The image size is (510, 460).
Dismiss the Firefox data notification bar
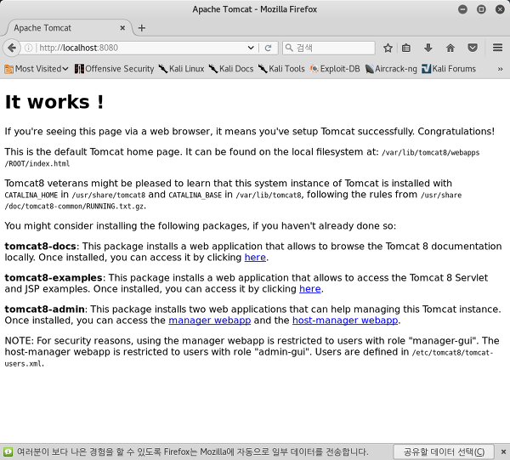[503, 451]
